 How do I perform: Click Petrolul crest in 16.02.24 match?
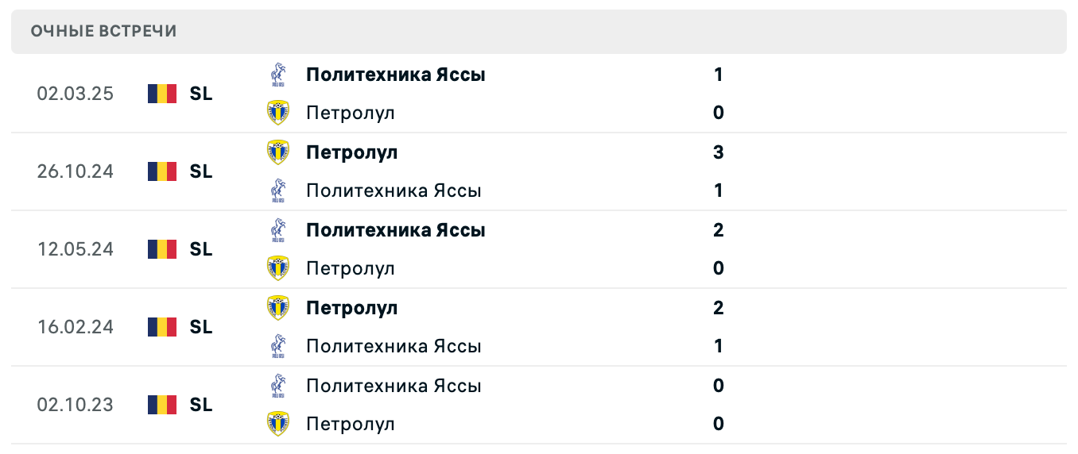(x=278, y=308)
